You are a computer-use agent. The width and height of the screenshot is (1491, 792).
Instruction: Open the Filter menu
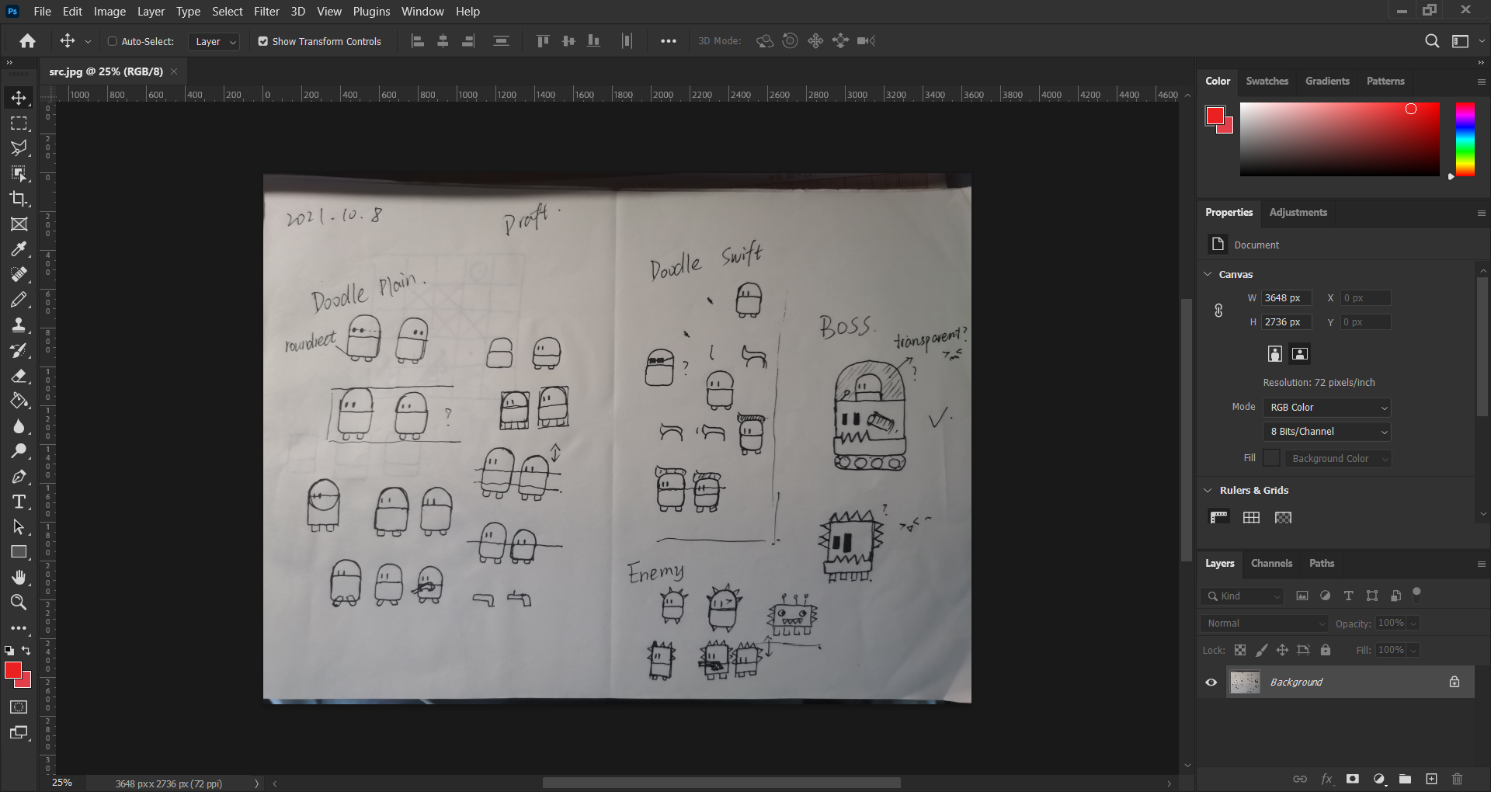266,12
